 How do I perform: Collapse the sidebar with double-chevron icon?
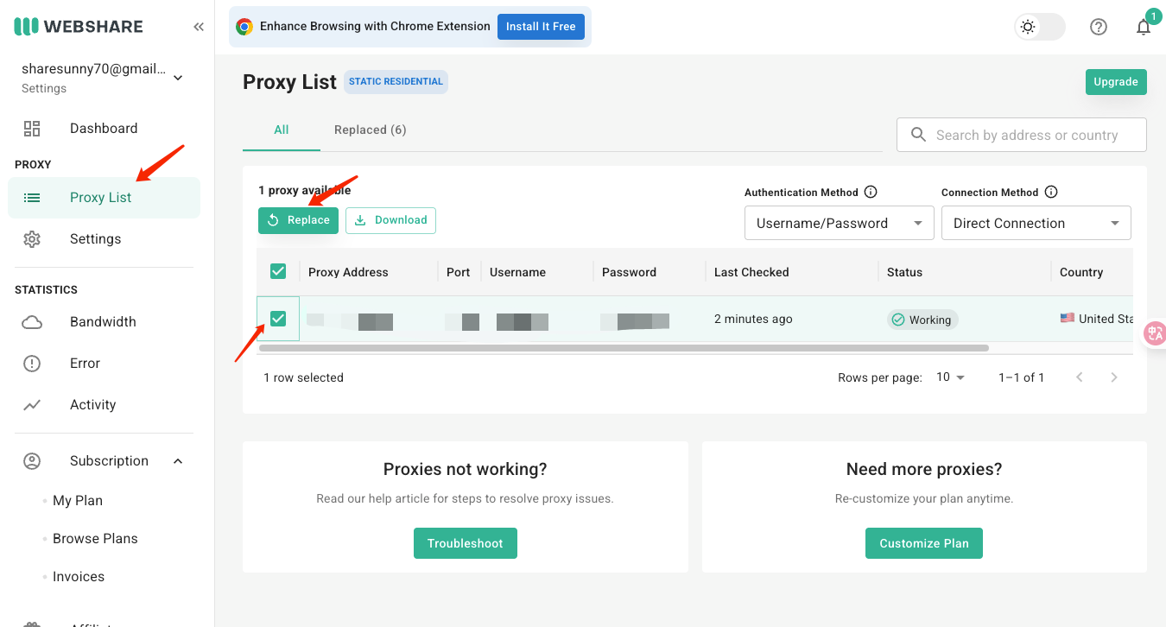199,27
